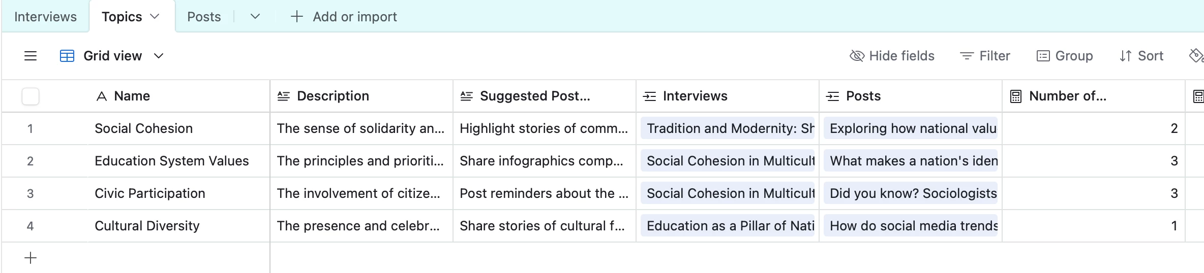Click the Hide fields eye icon

click(857, 56)
